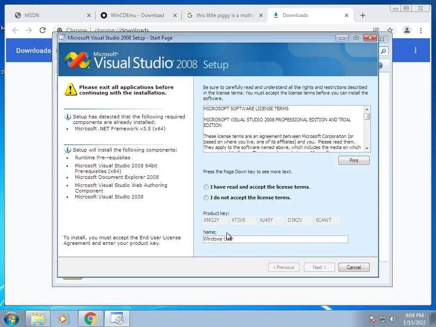The image size is (436, 327).
Task: Click the Name input field
Action: (275, 239)
